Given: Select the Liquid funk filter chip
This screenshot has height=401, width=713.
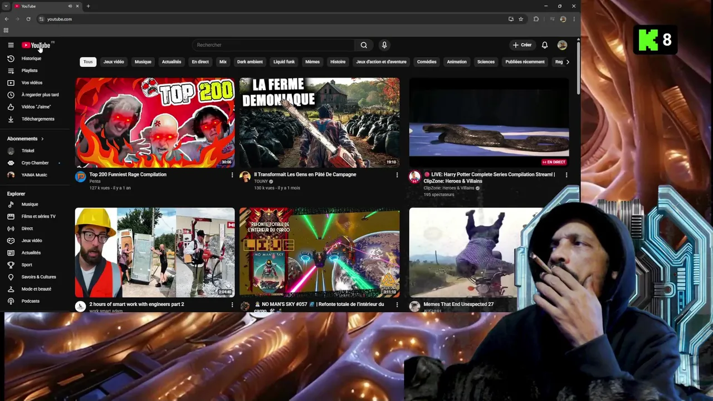Looking at the screenshot, I should click(x=284, y=62).
